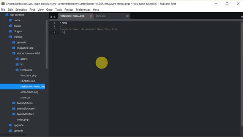
Task: Open the Goto menu
Action: click(x=49, y=10)
